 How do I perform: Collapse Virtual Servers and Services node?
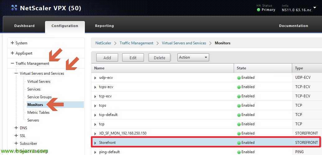coord(16,73)
